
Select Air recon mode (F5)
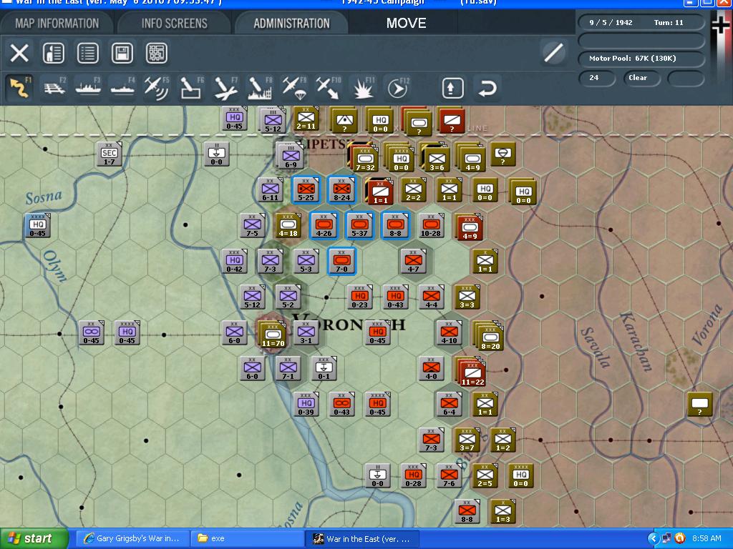point(157,87)
